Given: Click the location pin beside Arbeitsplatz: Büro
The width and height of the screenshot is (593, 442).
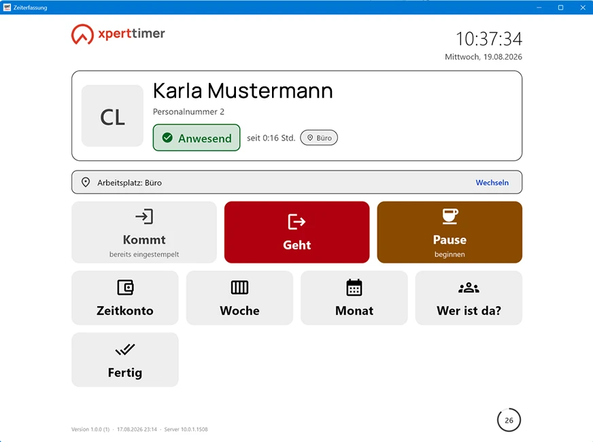Looking at the screenshot, I should point(86,183).
